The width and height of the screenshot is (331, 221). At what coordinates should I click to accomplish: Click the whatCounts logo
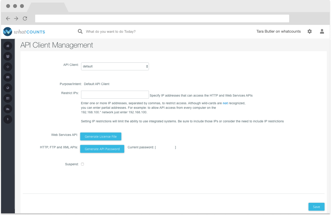click(24, 32)
